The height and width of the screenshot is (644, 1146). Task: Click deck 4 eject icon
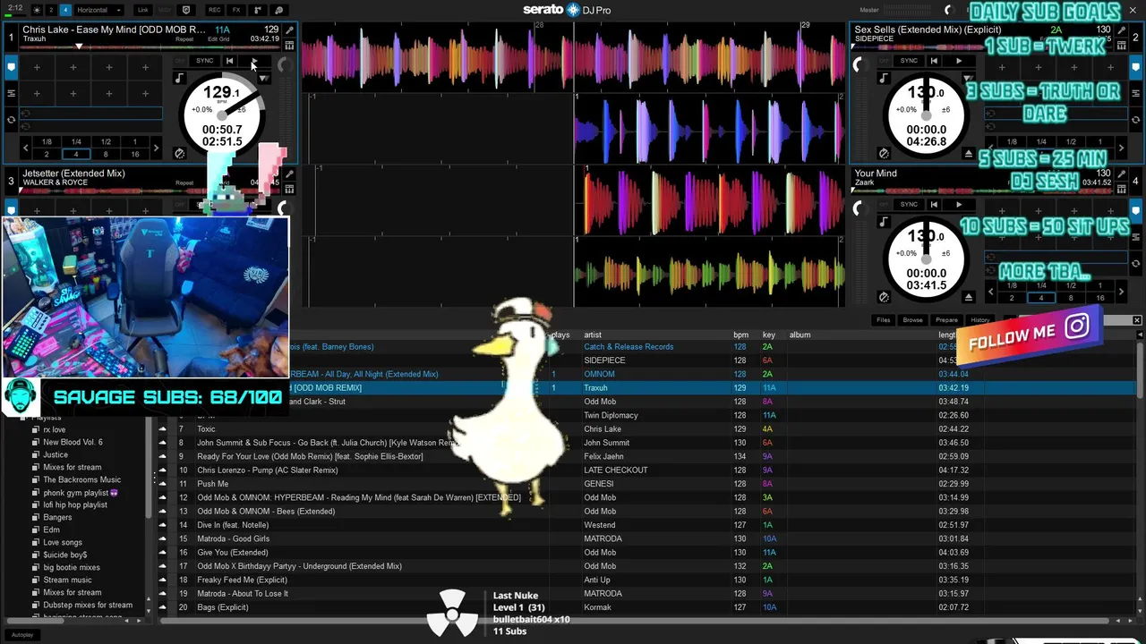coord(969,296)
